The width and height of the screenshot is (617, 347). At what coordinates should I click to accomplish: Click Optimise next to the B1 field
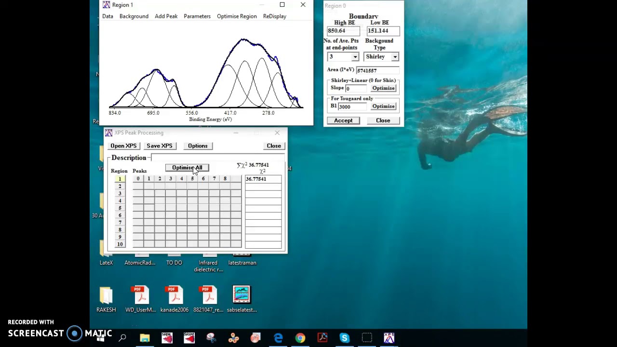[384, 107]
